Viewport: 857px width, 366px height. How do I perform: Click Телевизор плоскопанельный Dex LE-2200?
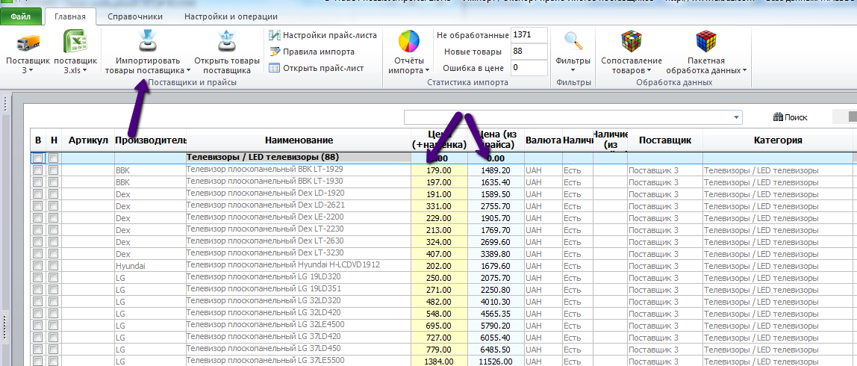point(265,217)
